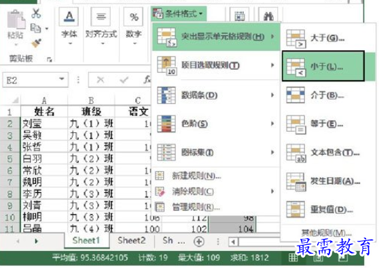Click previous sheet navigation arrow
The image size is (379, 268).
[x=18, y=241]
